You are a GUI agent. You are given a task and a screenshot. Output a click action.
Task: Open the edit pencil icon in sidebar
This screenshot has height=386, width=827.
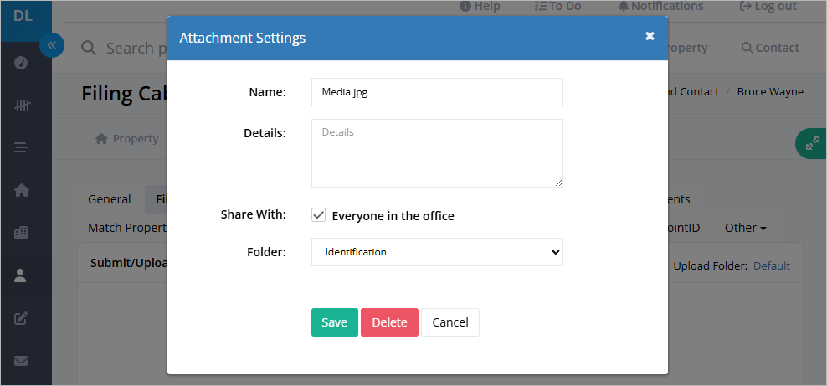click(21, 318)
